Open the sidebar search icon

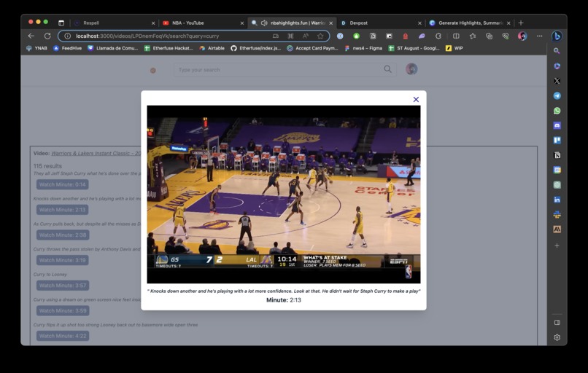[557, 50]
